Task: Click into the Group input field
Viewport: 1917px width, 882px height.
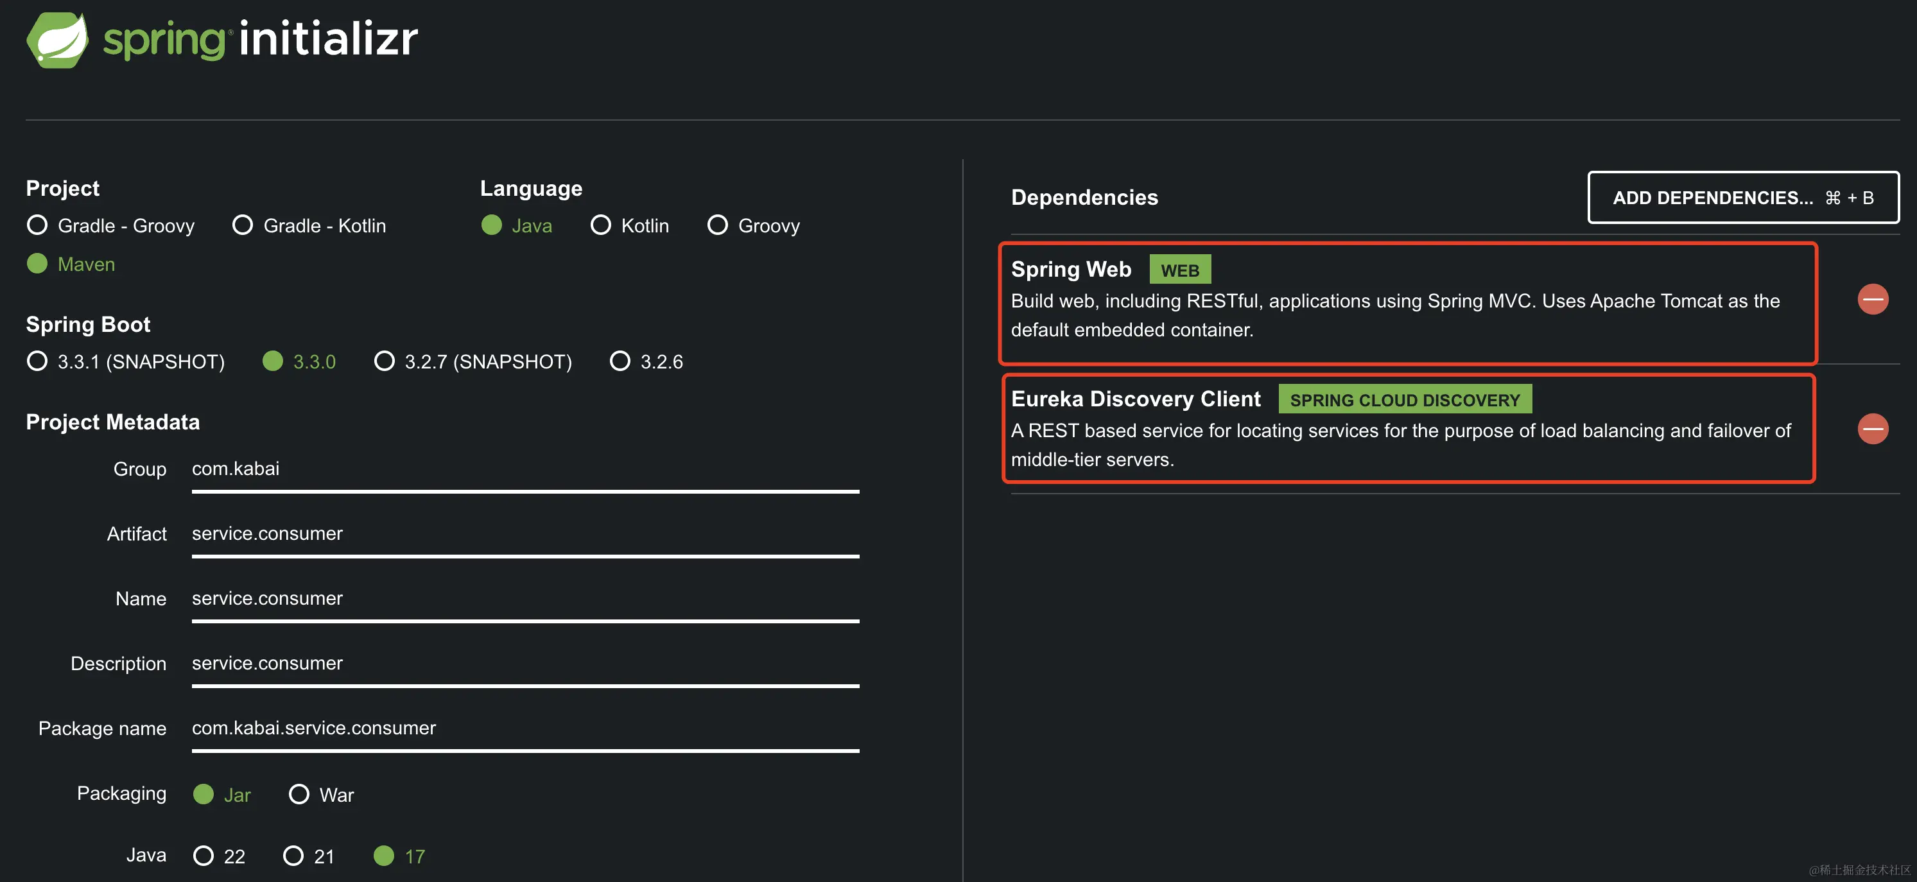Action: pos(525,469)
